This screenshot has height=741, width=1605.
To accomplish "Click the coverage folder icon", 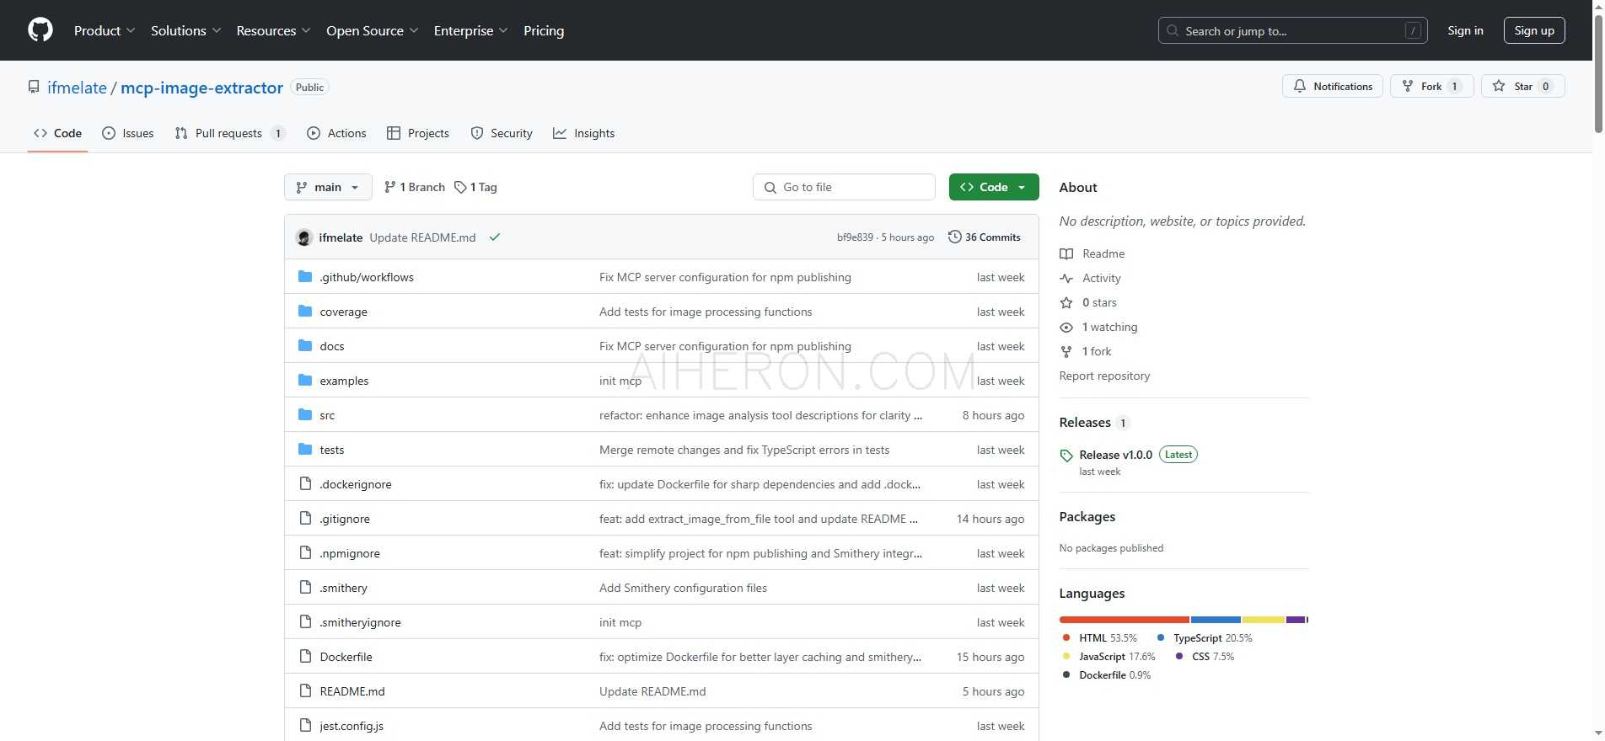I will (305, 312).
